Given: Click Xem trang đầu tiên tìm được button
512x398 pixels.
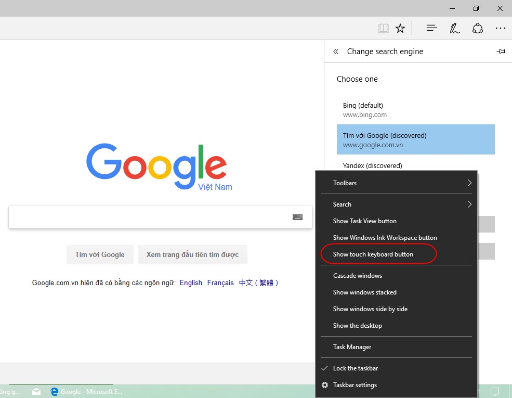Looking at the screenshot, I should click(192, 254).
